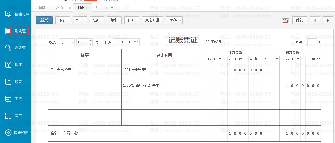Open the calendar picker in date field
335x143 pixels.
click(136, 42)
